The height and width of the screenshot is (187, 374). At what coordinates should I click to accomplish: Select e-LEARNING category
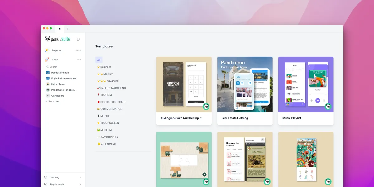(107, 144)
